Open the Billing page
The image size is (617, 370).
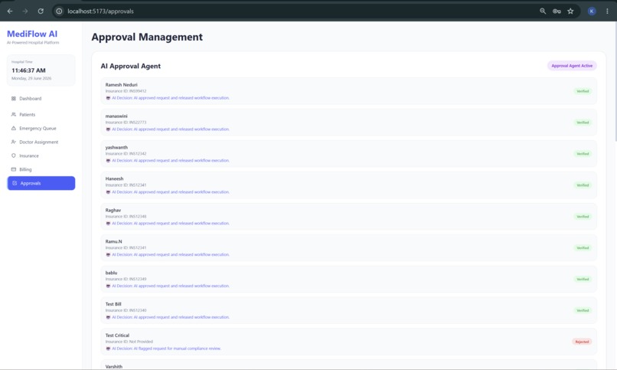41,169
